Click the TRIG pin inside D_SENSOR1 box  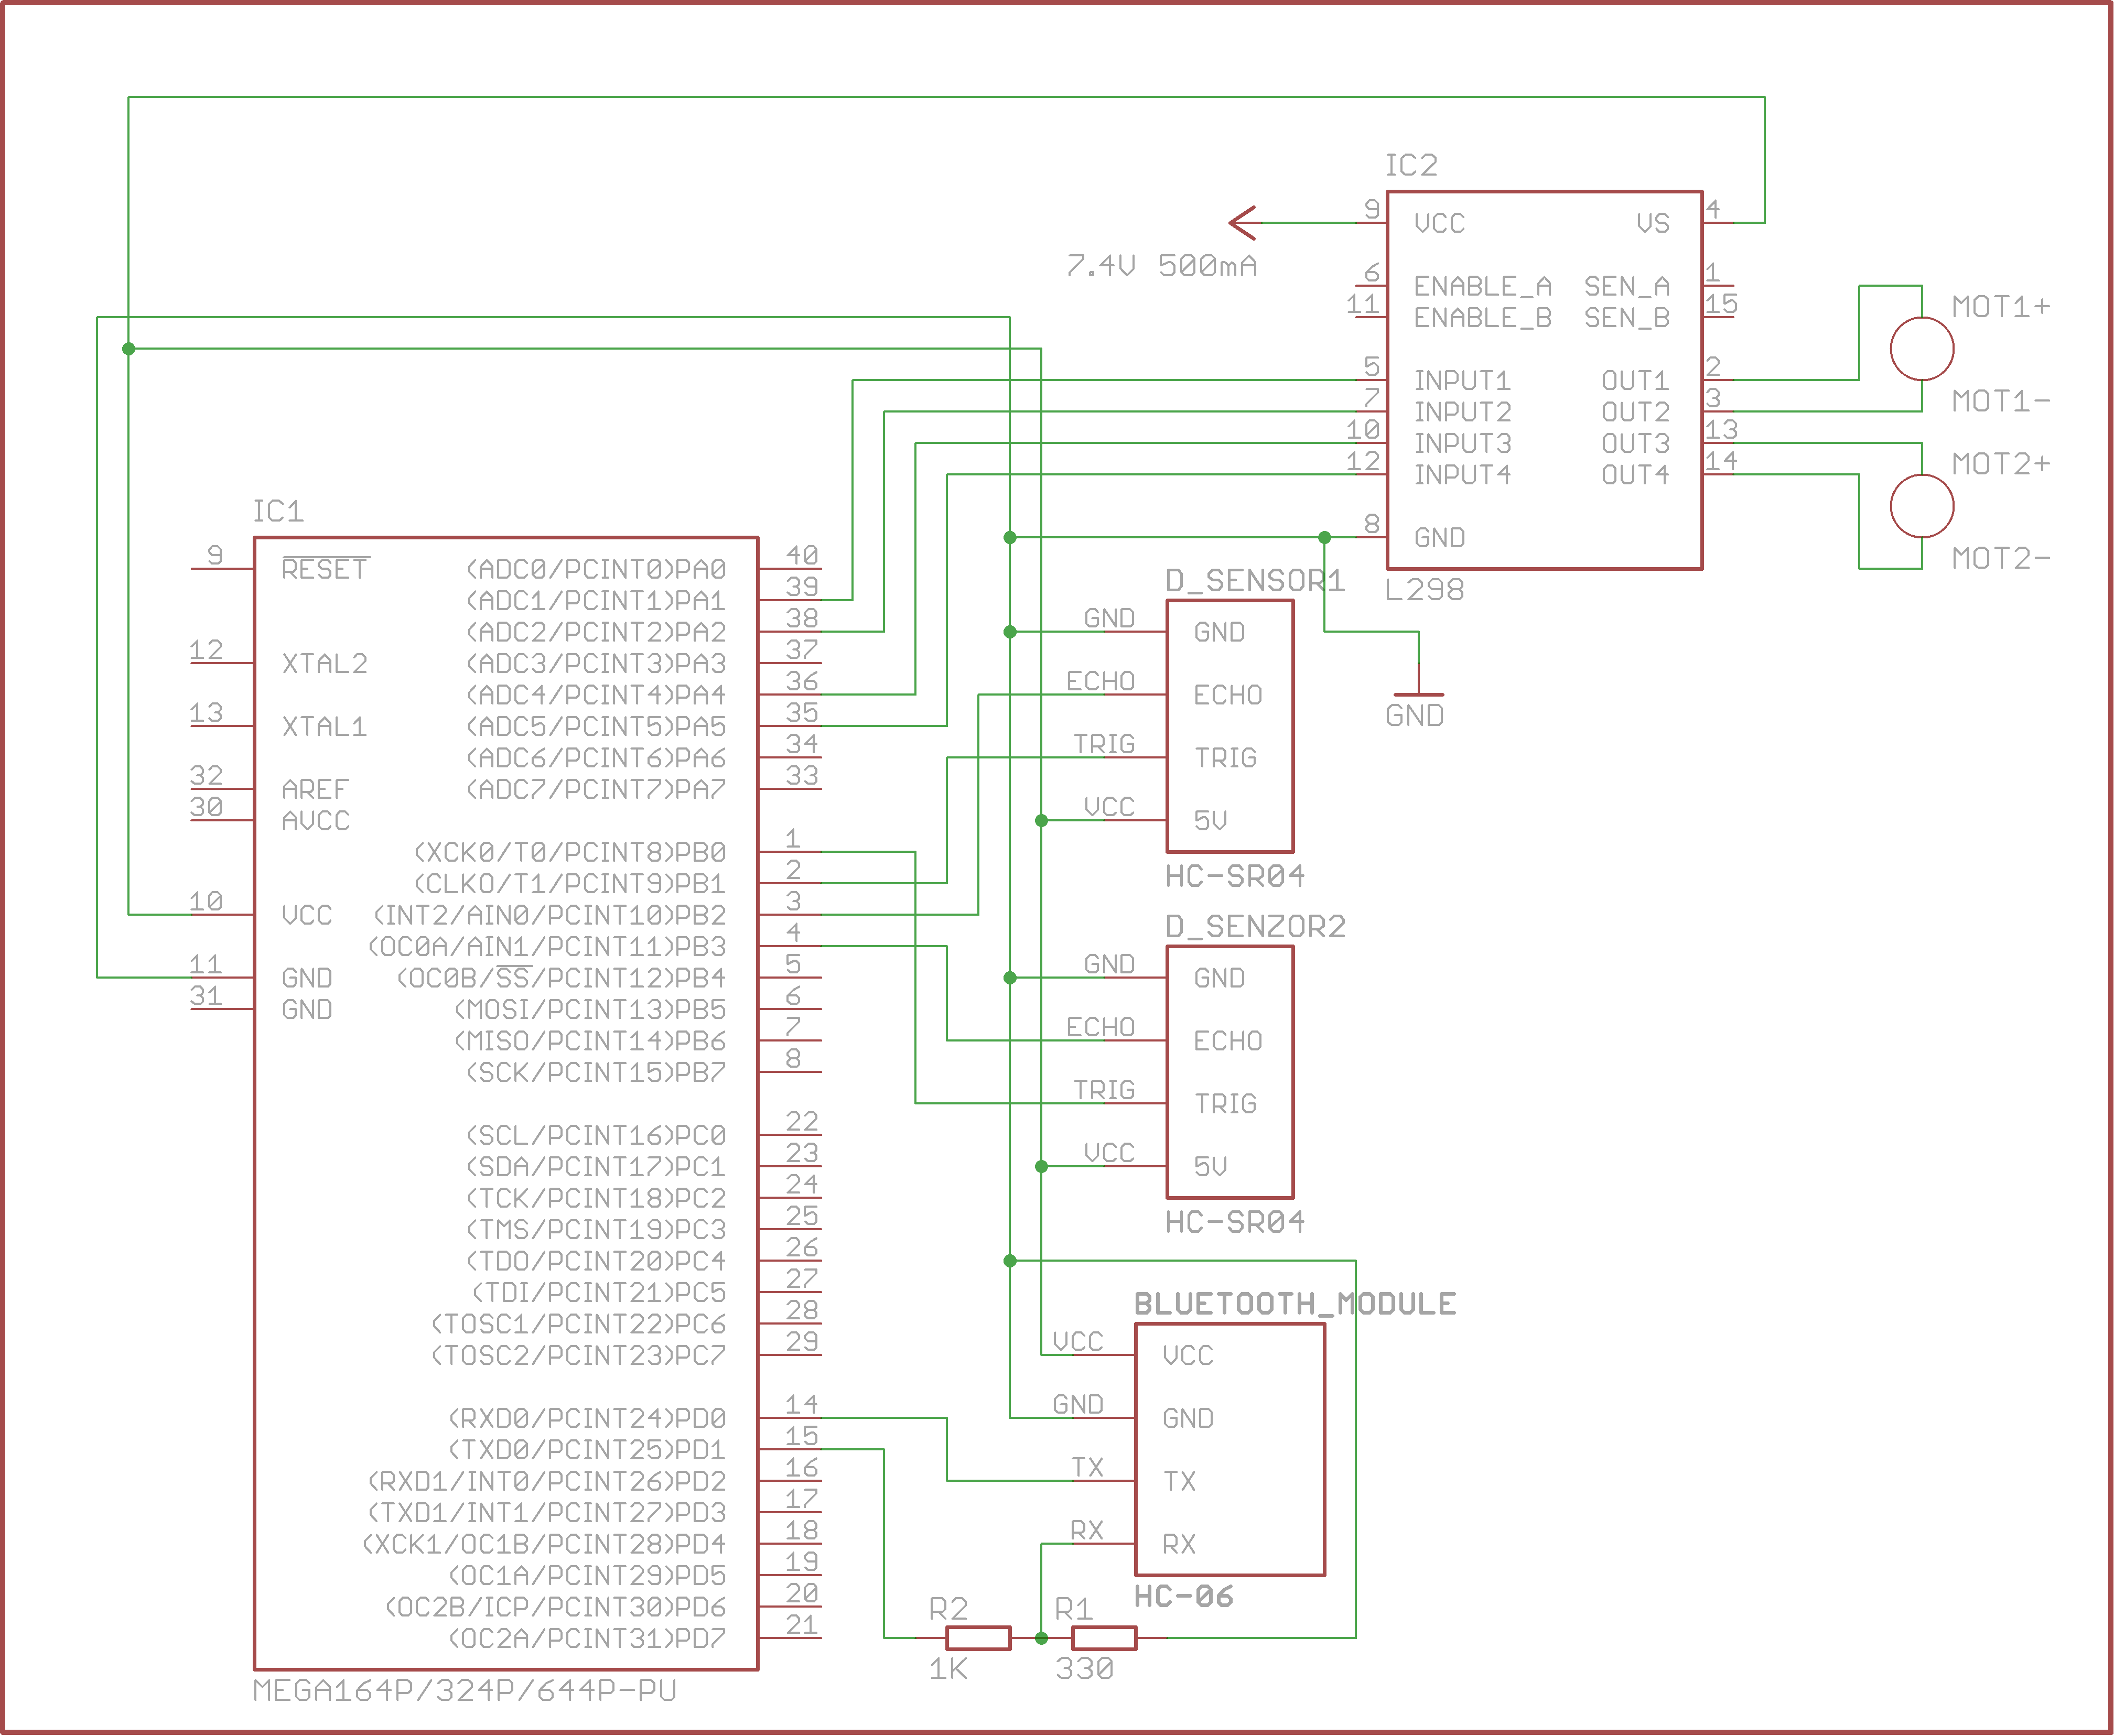1226,758
